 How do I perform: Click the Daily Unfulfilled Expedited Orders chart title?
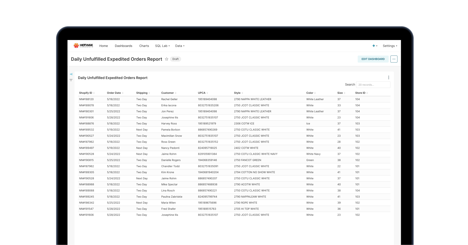coord(113,78)
